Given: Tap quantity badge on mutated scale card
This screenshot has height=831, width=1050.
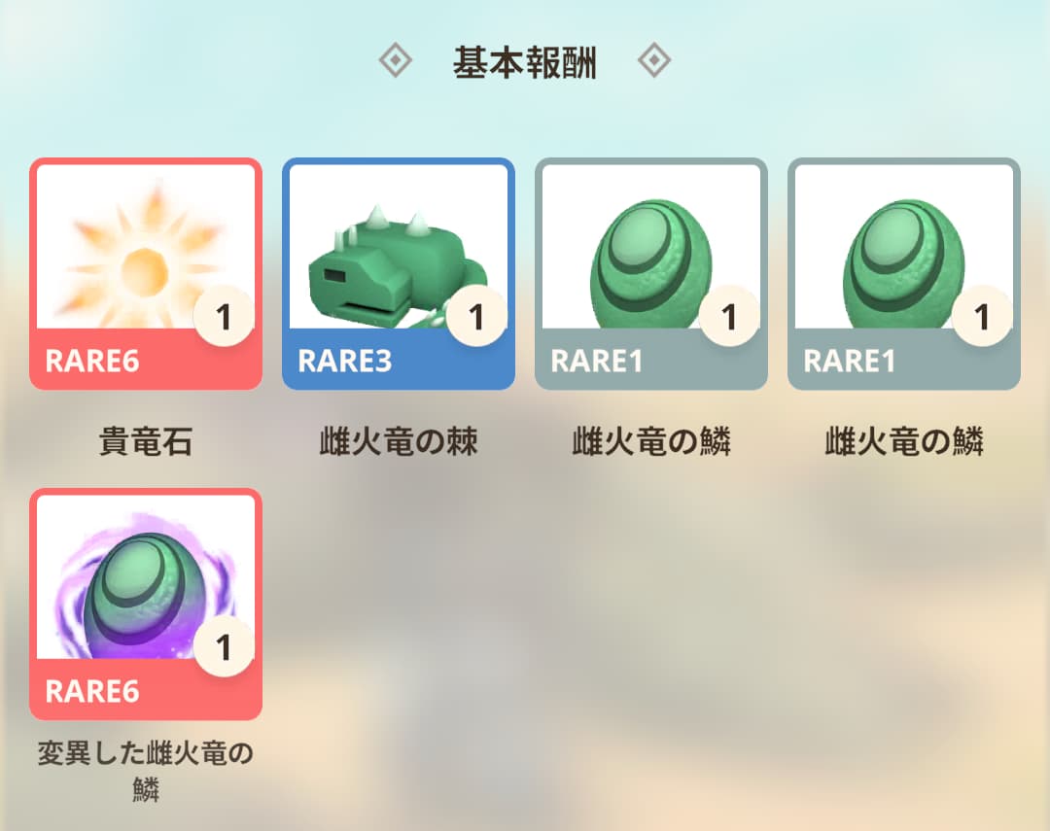Looking at the screenshot, I should 224,646.
